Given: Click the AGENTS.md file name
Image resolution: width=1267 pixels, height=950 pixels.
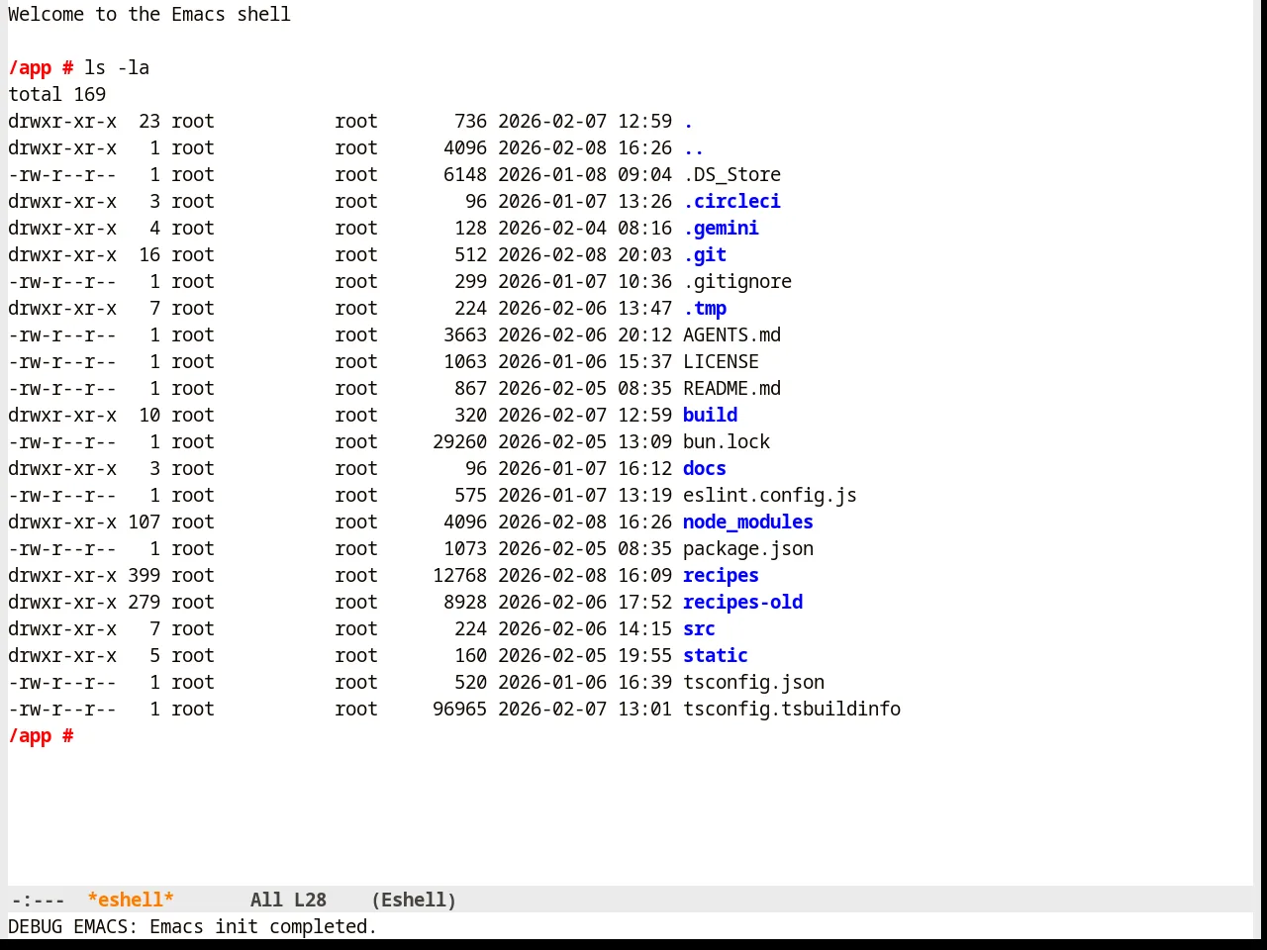Looking at the screenshot, I should pyautogui.click(x=731, y=335).
